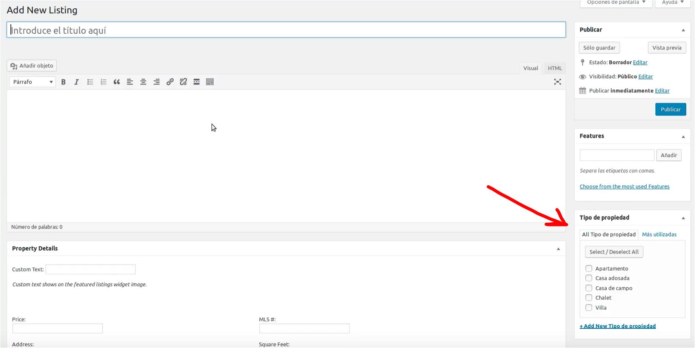
Task: Click the Custom Text input field
Action: (x=90, y=269)
